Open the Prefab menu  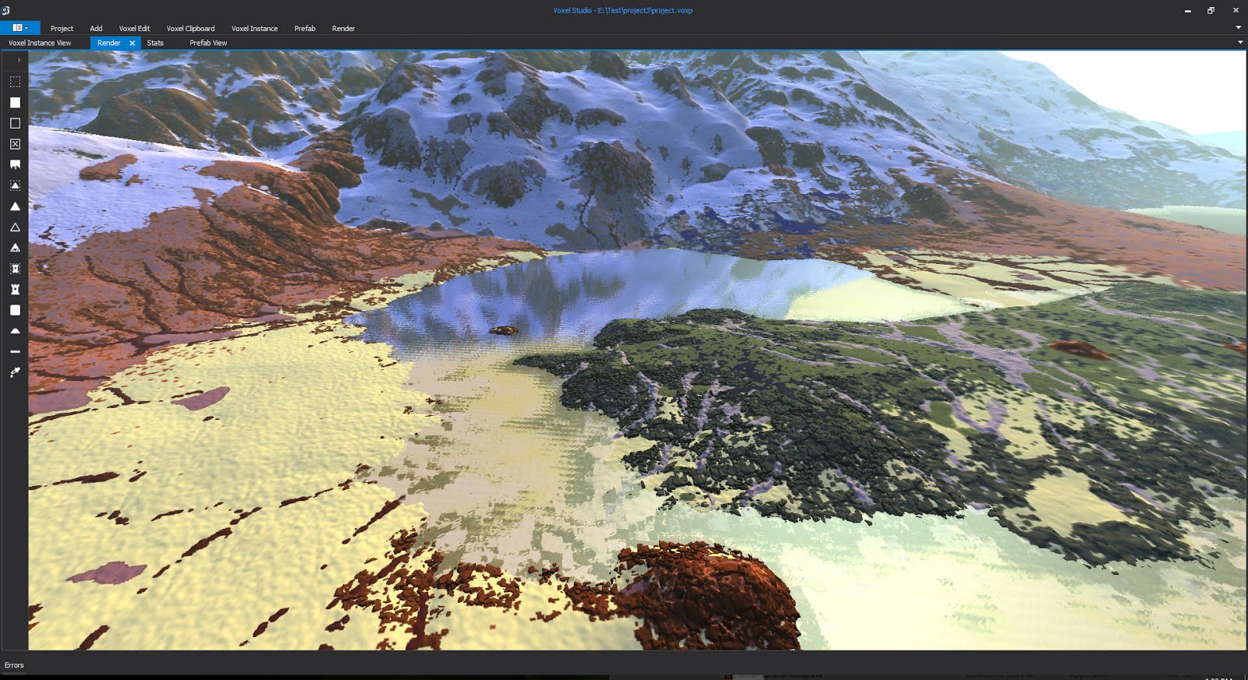click(305, 28)
